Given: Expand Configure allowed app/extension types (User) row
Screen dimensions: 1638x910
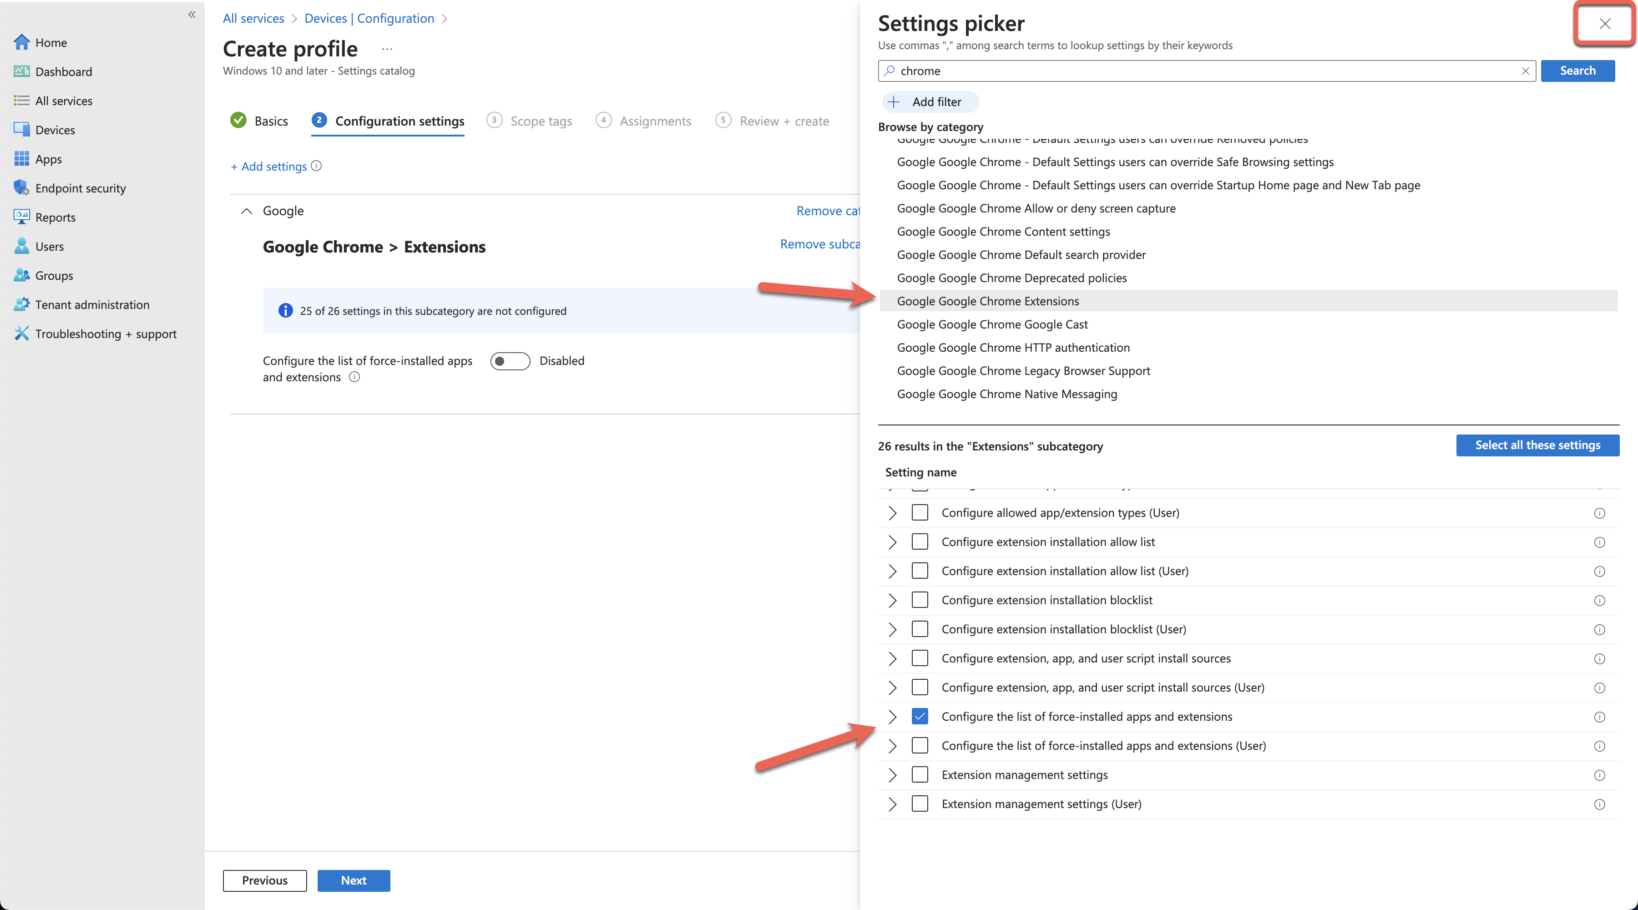Looking at the screenshot, I should click(x=892, y=512).
